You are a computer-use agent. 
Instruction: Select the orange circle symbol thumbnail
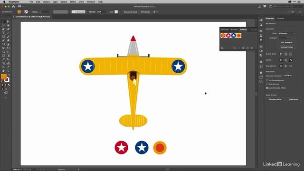point(223,36)
